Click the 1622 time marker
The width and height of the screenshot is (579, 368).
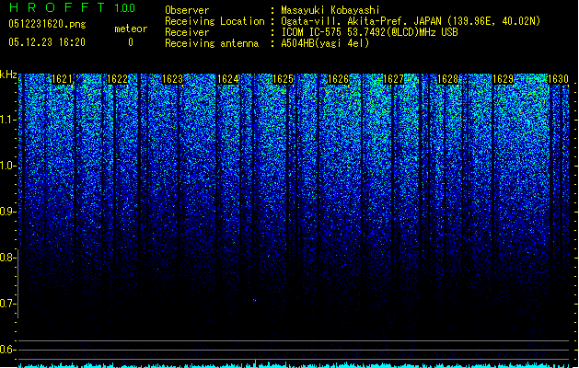[x=118, y=79]
